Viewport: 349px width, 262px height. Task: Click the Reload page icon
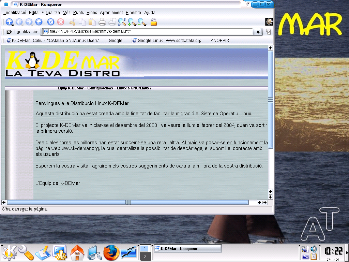51,22
